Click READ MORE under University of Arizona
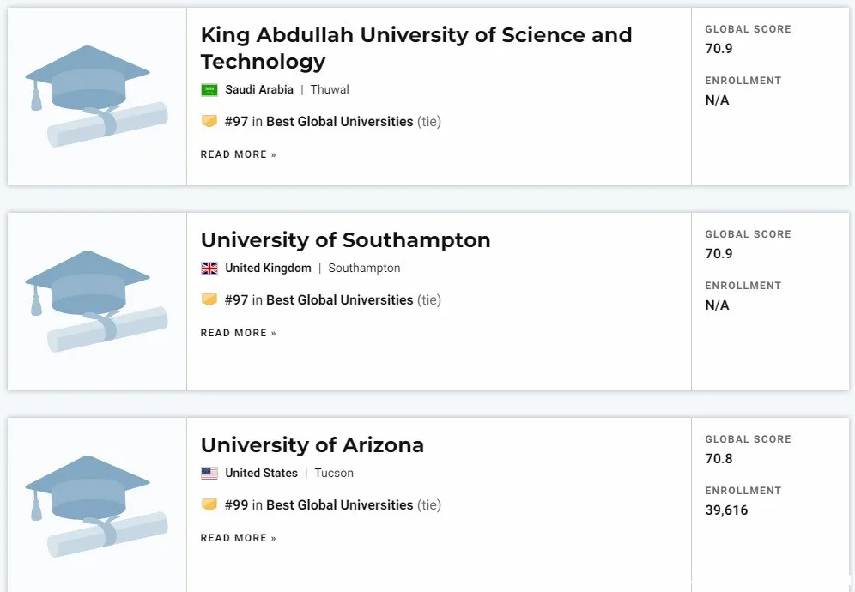The image size is (855, 592). pos(239,538)
